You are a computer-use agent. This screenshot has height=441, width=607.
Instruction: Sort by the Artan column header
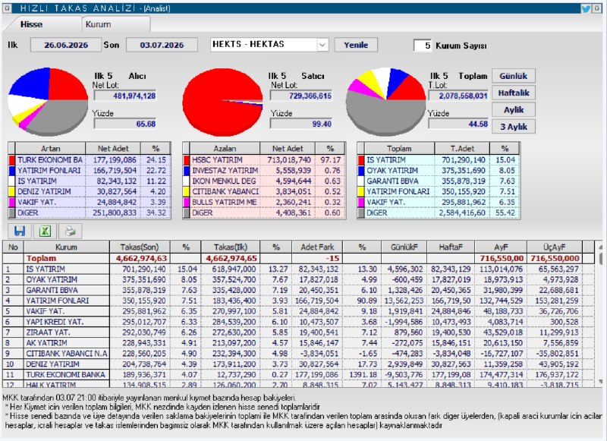point(50,149)
